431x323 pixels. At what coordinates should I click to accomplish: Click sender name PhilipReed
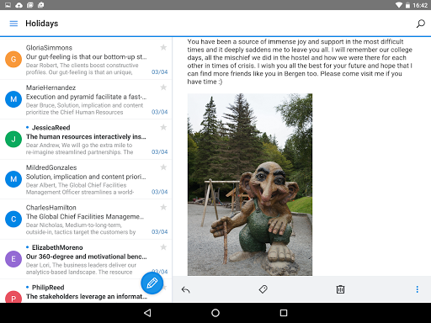point(48,288)
